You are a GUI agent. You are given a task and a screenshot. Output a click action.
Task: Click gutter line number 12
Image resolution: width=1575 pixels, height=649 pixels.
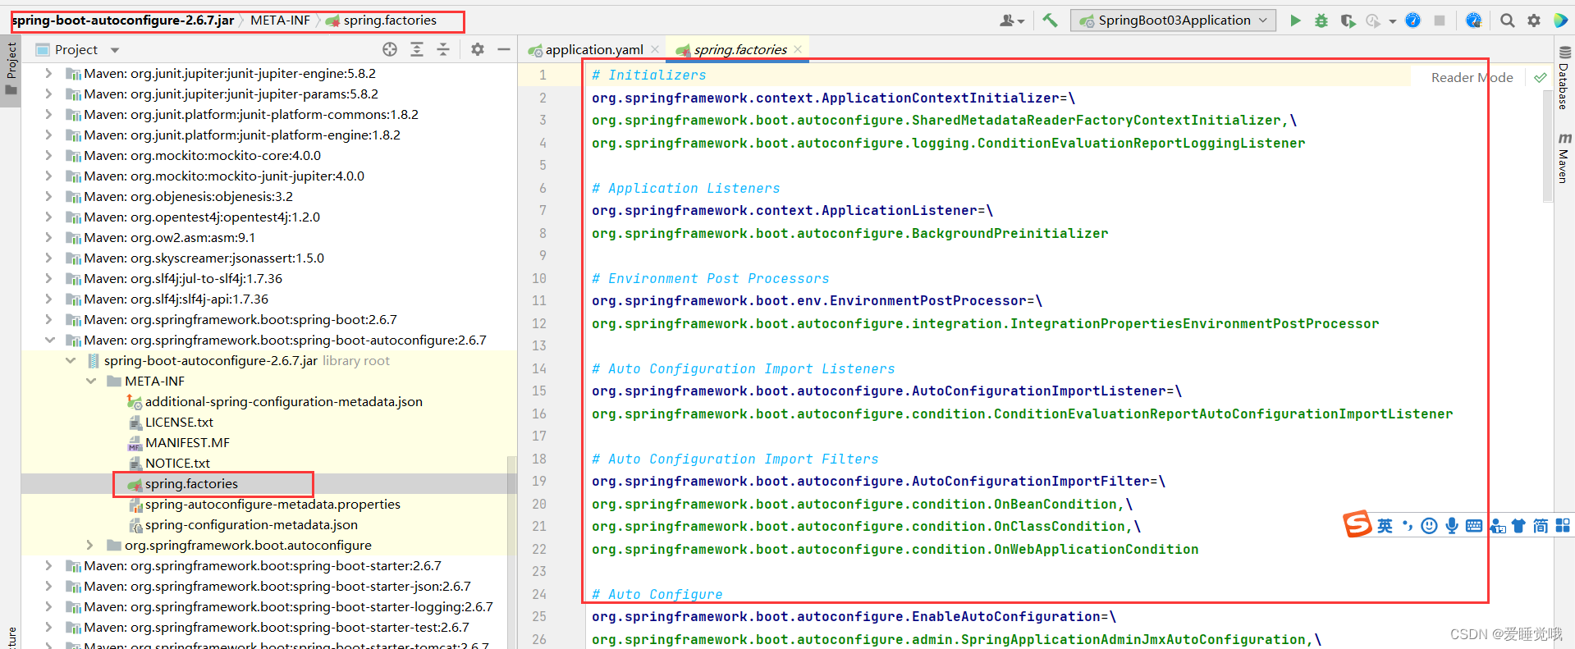click(x=539, y=323)
